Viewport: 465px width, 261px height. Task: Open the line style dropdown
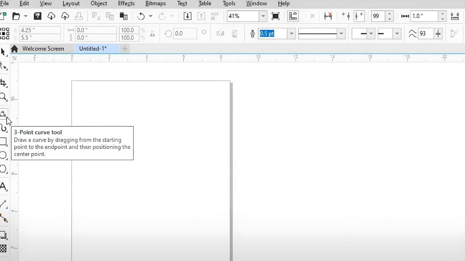point(341,34)
